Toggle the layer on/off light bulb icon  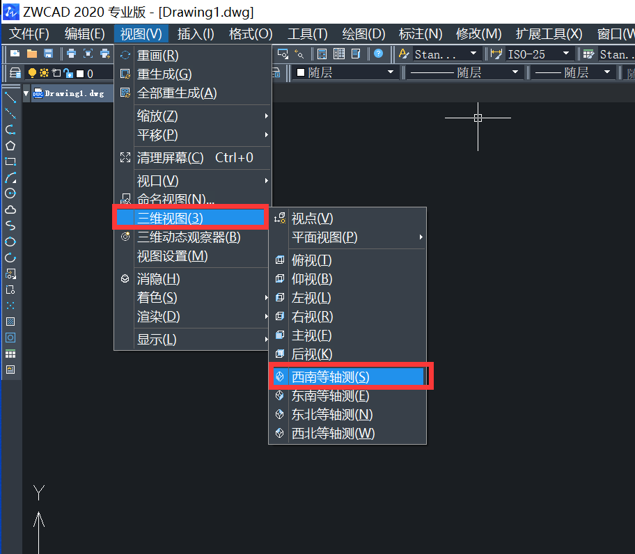pyautogui.click(x=33, y=72)
